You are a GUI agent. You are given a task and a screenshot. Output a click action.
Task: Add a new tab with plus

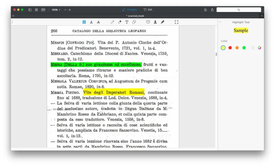pos(262,16)
